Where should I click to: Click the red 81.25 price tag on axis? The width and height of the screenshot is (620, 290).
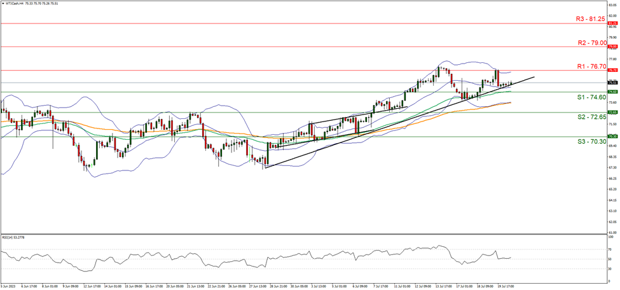pos(612,23)
